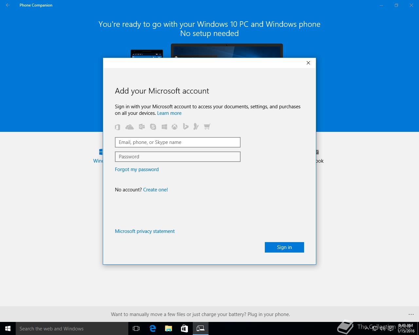Click the Sign in button
Screen dimensions: 419x335
[x=284, y=247]
